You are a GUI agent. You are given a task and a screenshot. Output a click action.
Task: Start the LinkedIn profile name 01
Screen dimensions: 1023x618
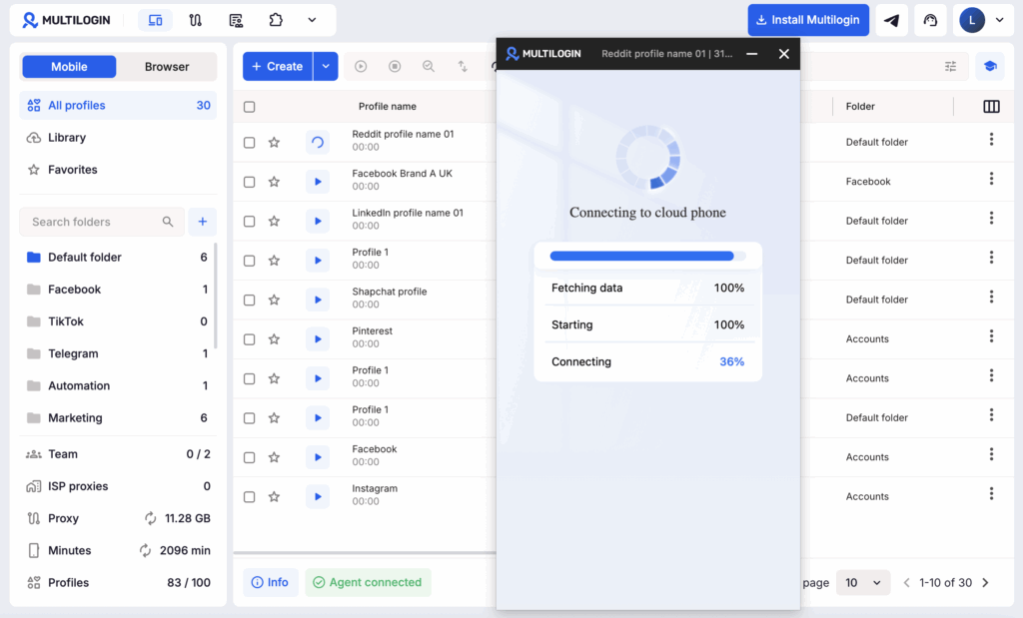pyautogui.click(x=318, y=221)
